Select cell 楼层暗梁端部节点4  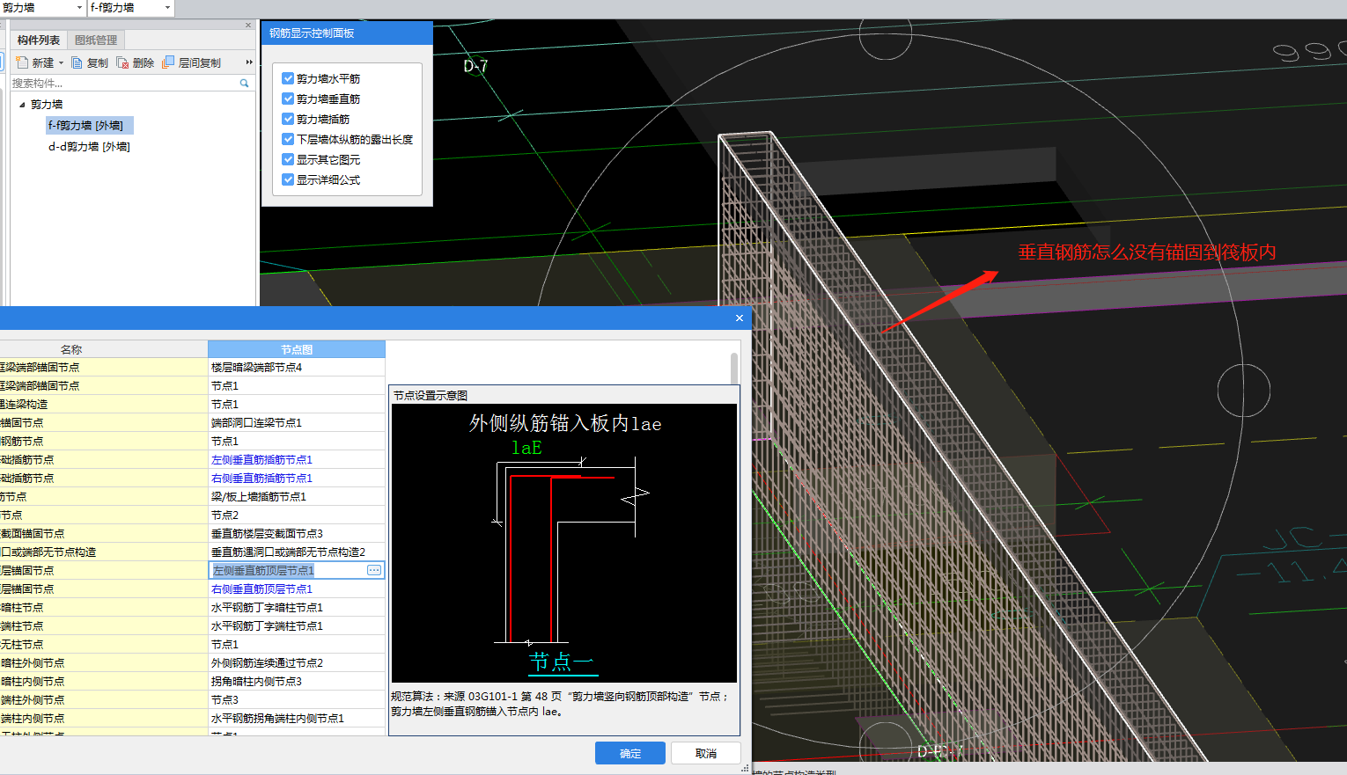tap(297, 368)
